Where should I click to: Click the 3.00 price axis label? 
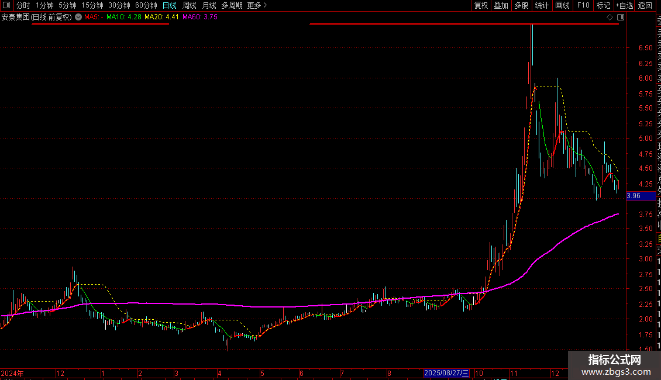[645, 259]
